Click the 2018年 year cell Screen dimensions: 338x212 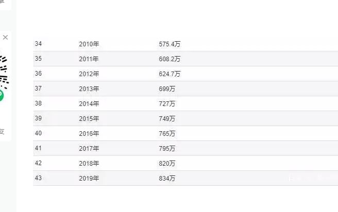coord(89,163)
